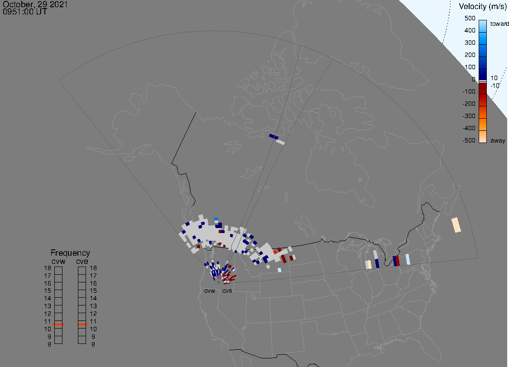Click the red marker on the cve frequency bar
Image resolution: width=509 pixels, height=367 pixels.
click(x=82, y=324)
